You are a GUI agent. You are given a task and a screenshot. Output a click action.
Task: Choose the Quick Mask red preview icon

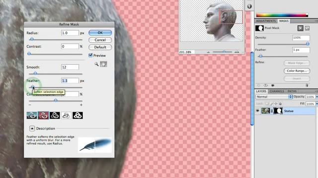[x=43, y=115]
